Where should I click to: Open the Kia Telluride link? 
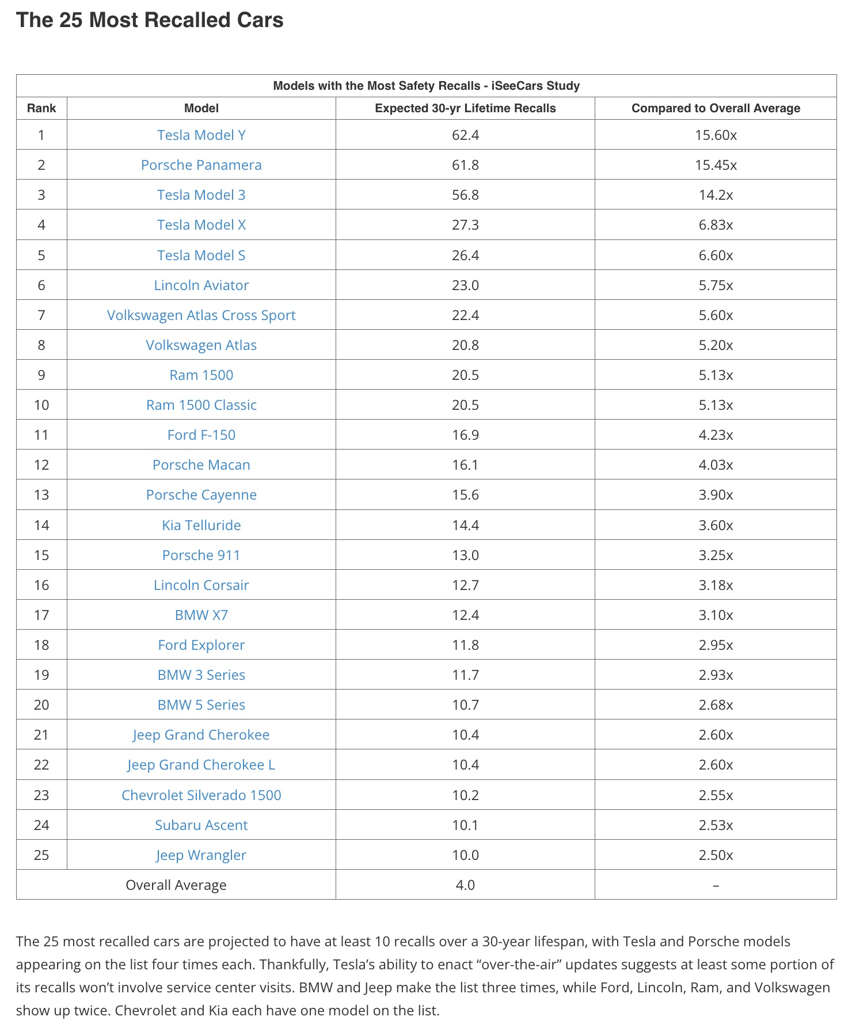coord(201,525)
